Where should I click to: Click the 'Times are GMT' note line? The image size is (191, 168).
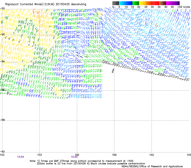point(82,161)
